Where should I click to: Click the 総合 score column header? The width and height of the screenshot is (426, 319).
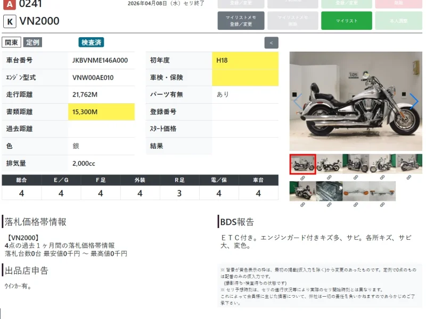[21, 180]
